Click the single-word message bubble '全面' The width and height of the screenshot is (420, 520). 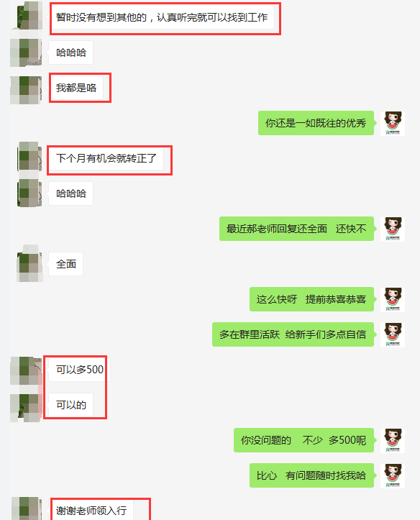(66, 264)
